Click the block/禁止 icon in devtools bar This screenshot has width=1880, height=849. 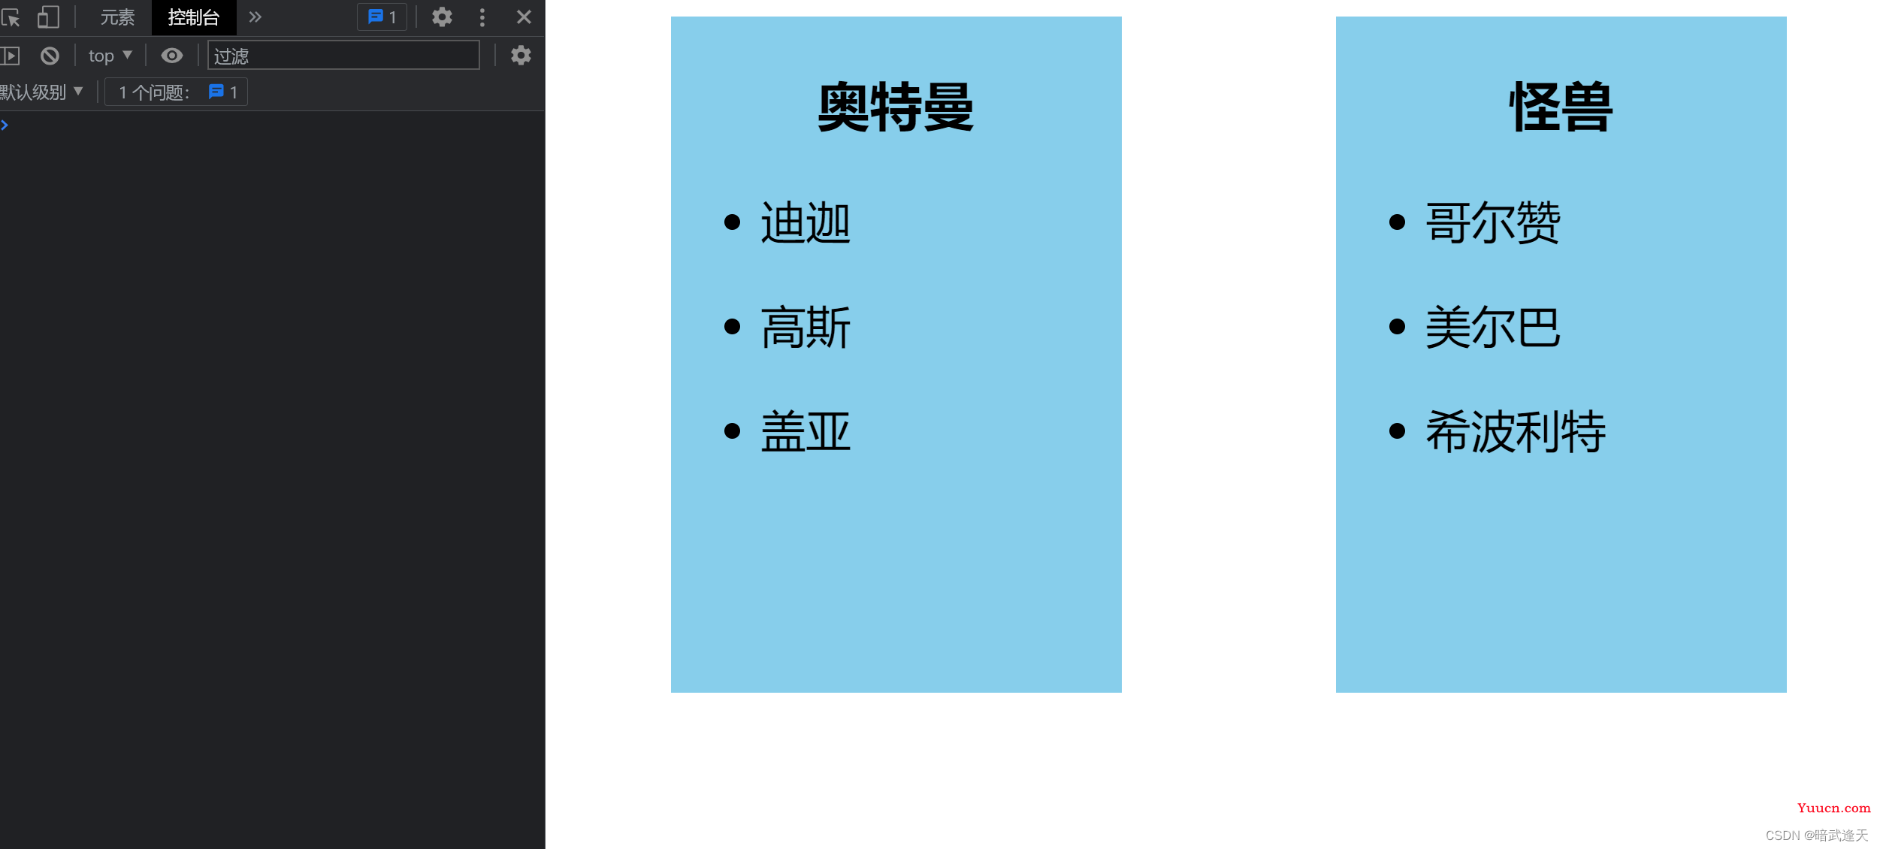[47, 54]
